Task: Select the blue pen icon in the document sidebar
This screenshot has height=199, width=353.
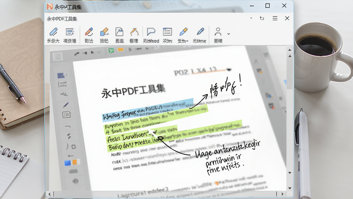Action: (x=66, y=105)
